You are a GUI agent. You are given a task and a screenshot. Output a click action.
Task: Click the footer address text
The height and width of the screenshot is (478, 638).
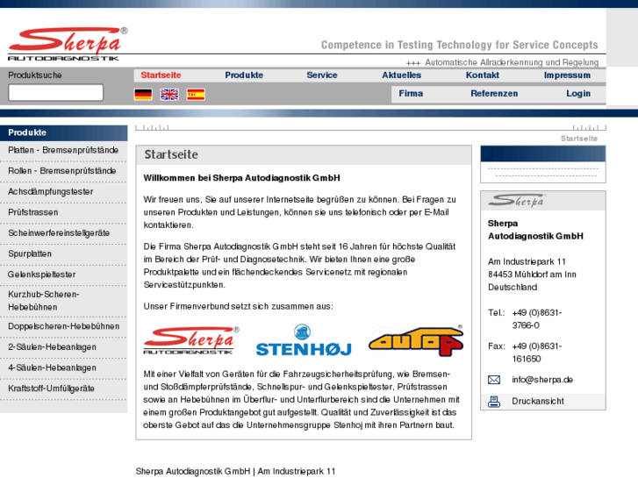[235, 472]
